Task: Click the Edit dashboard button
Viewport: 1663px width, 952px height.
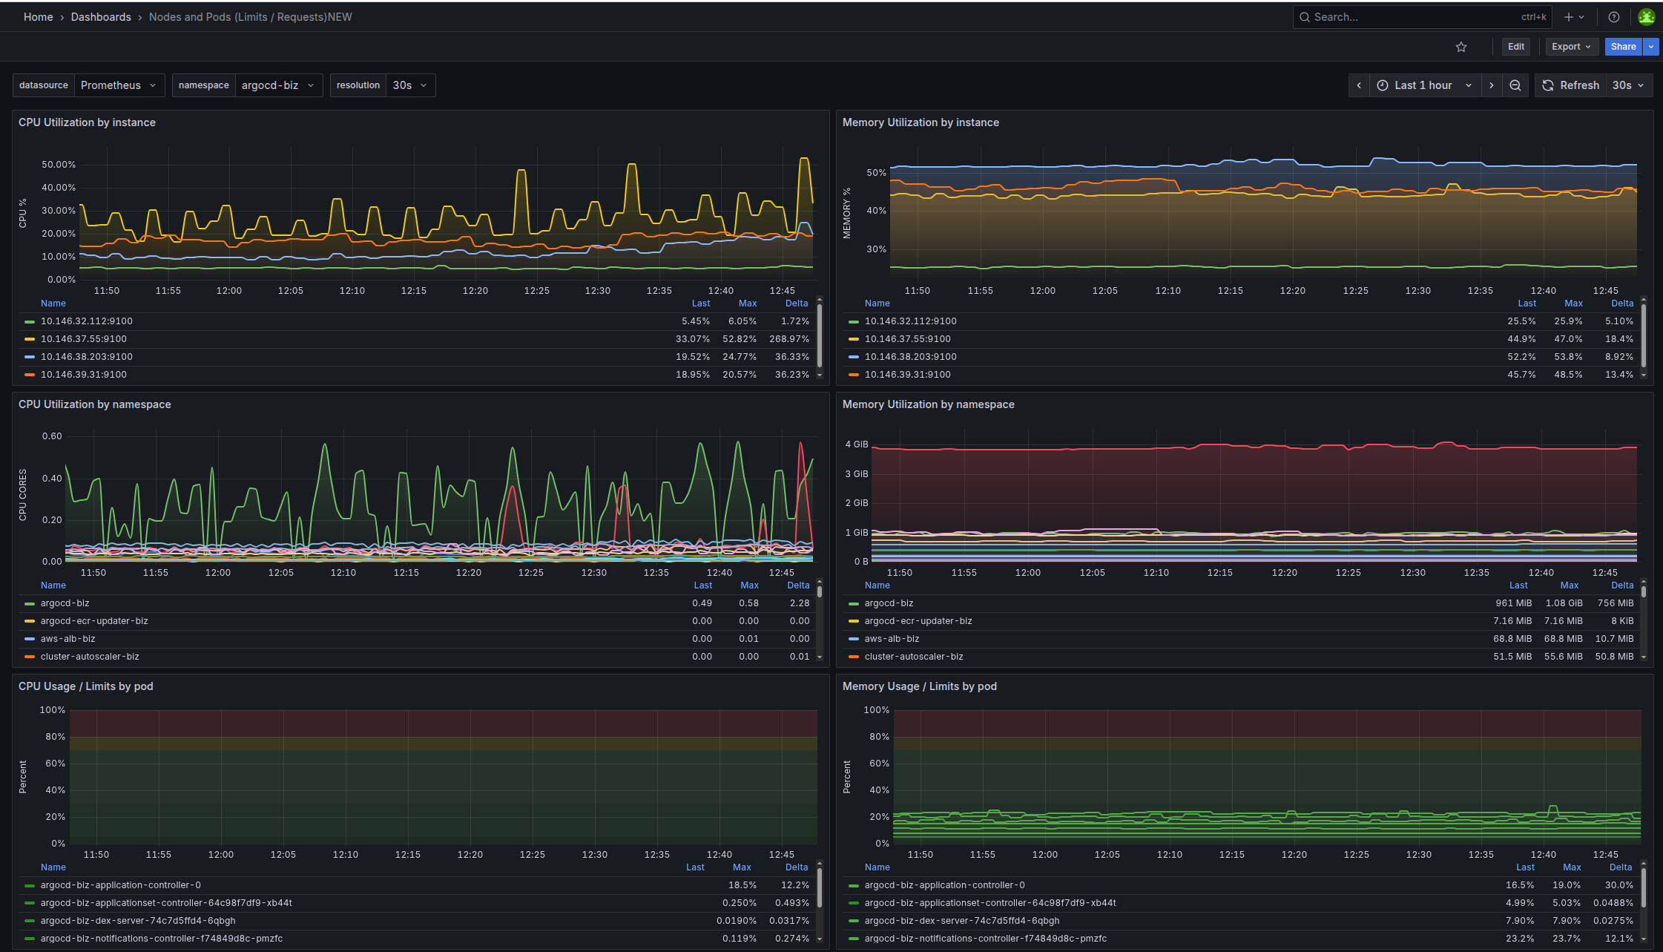Action: tap(1516, 47)
